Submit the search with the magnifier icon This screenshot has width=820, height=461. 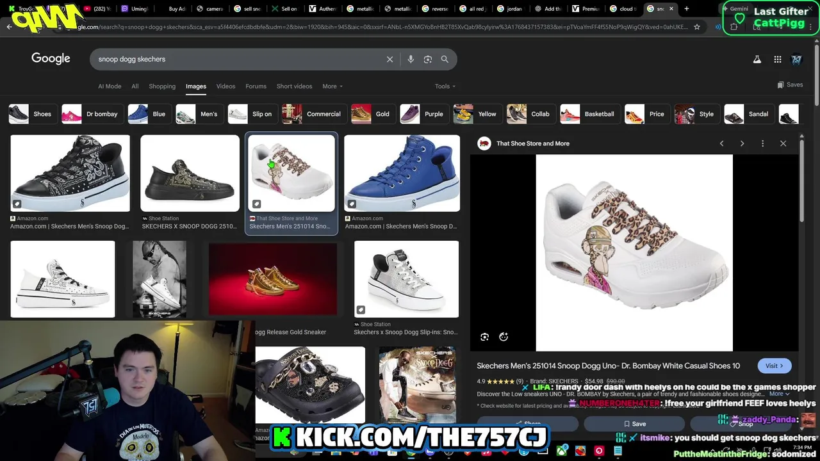445,59
